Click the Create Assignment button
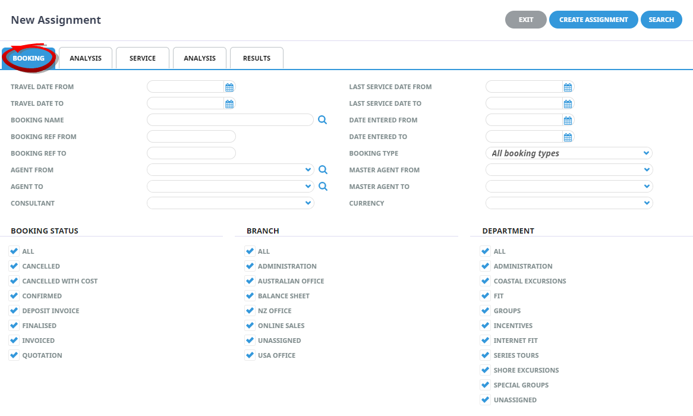 (x=593, y=20)
